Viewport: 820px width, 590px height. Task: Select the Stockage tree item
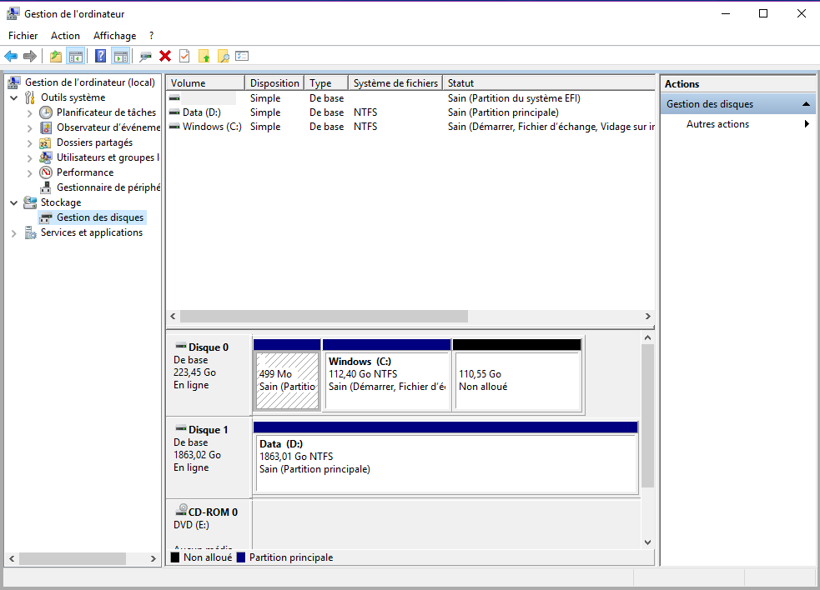[x=61, y=202]
